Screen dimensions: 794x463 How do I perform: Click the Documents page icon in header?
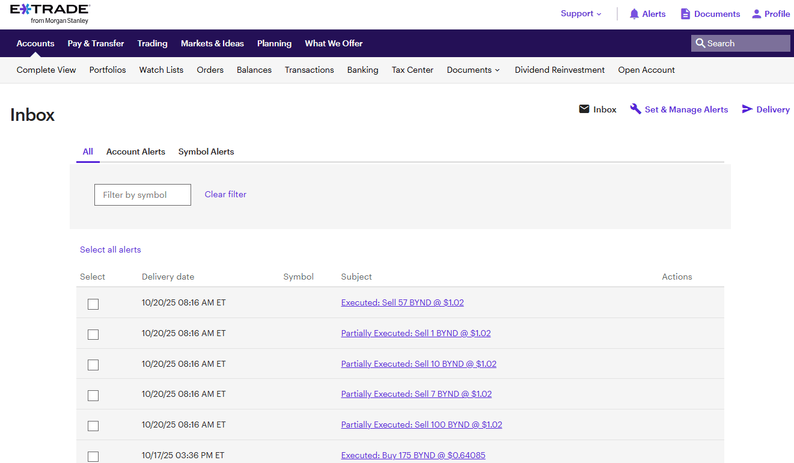[x=685, y=14]
